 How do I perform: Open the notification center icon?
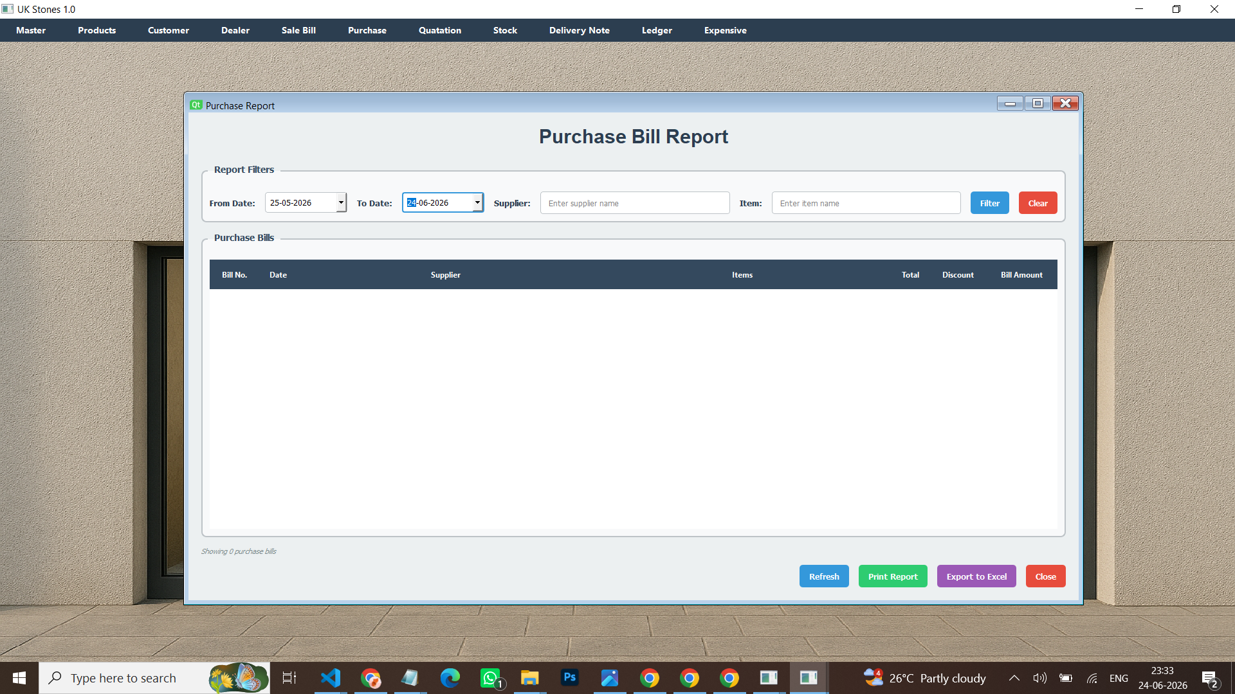point(1209,678)
